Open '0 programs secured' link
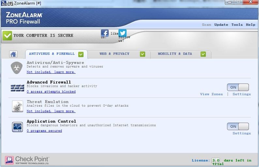259x167 pixels. pyautogui.click(x=44, y=131)
